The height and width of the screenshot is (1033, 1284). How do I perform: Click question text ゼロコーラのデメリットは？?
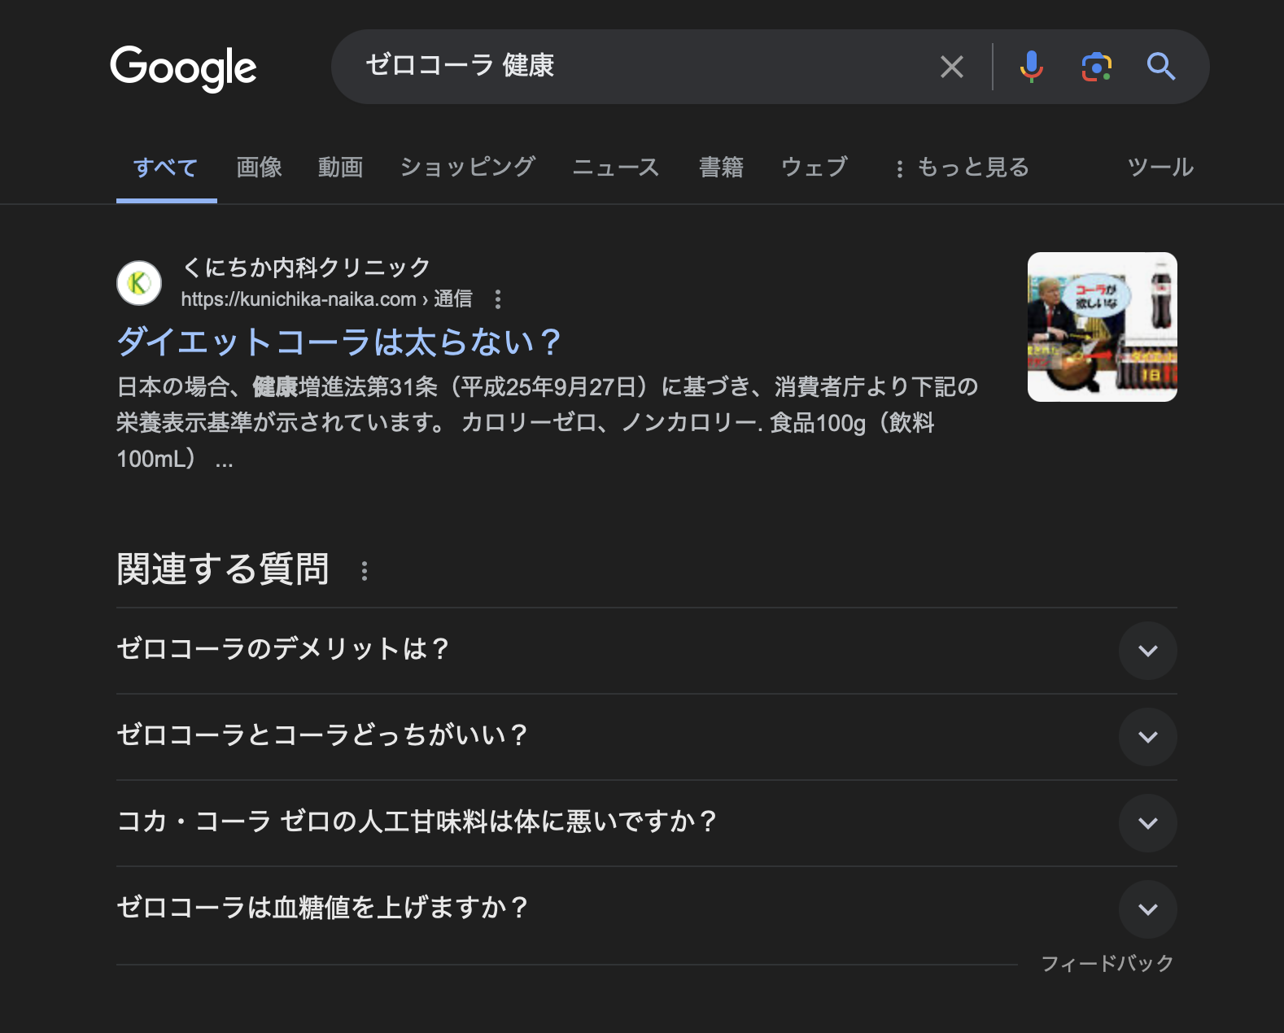point(283,649)
